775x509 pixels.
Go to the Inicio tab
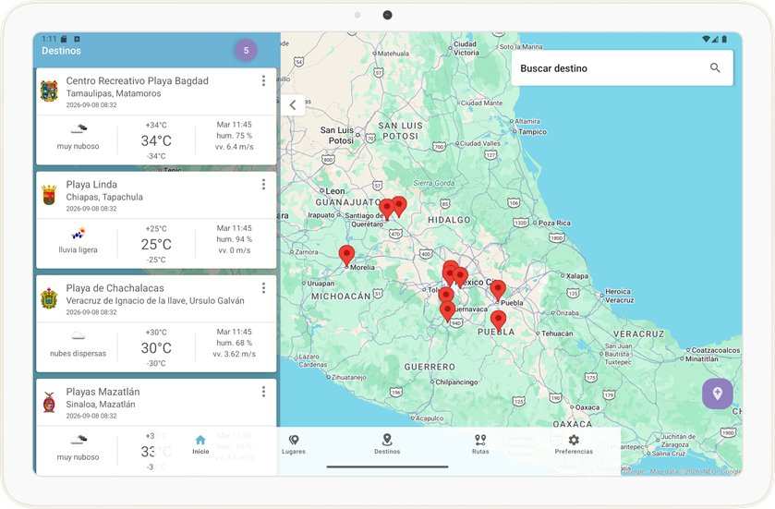pyautogui.click(x=200, y=444)
